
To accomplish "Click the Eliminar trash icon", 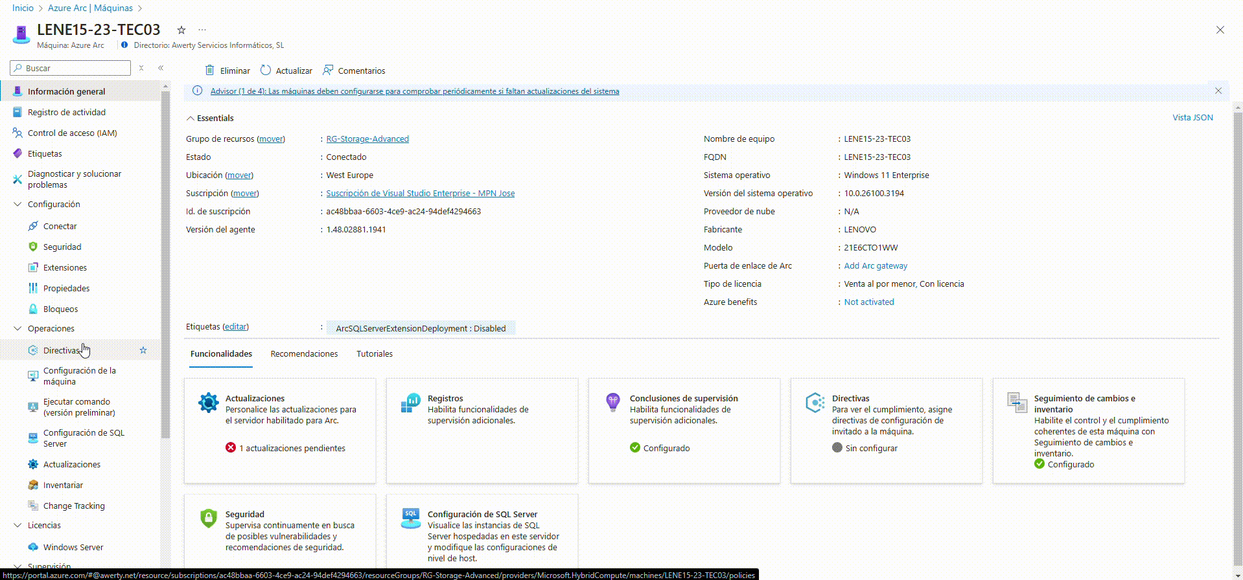I will point(209,71).
